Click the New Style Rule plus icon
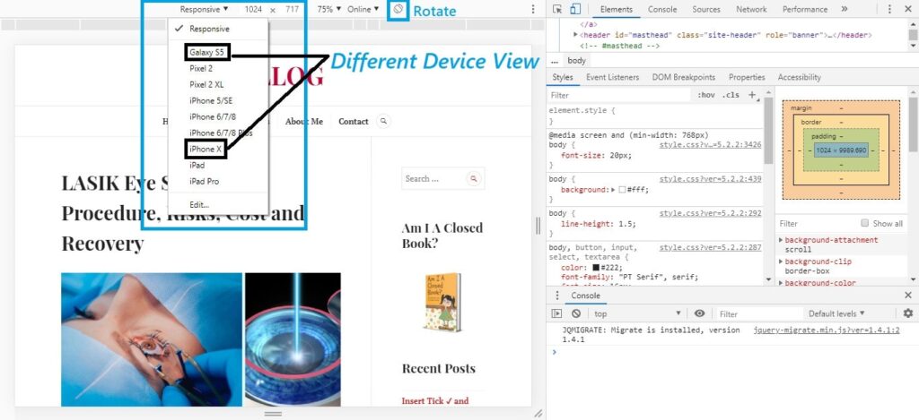 (752, 95)
